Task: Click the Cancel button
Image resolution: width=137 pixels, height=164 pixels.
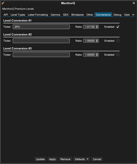Action: tap(97, 159)
